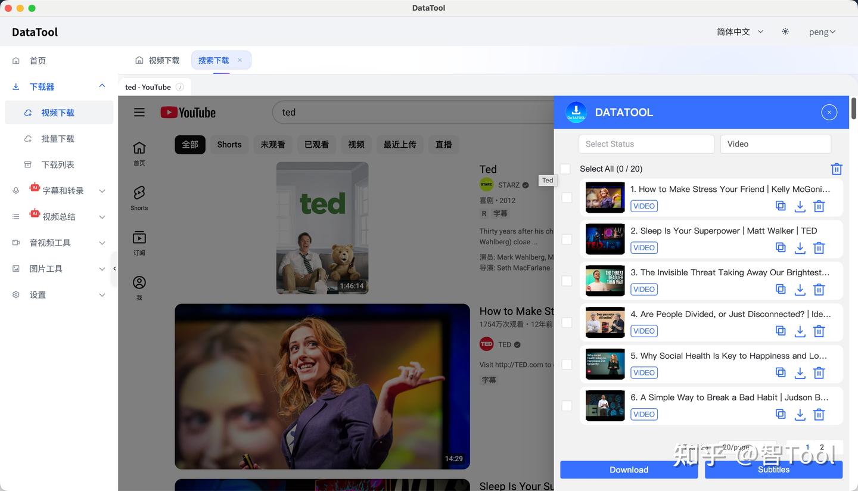
Task: Delete 'How to Make Stress Your Friend' item
Action: [819, 206]
